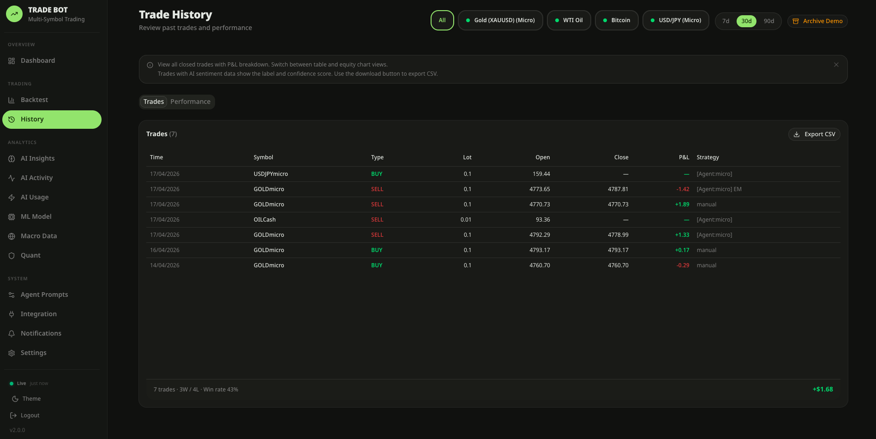Image resolution: width=876 pixels, height=439 pixels.
Task: Click the Export CSV button
Action: (x=814, y=134)
